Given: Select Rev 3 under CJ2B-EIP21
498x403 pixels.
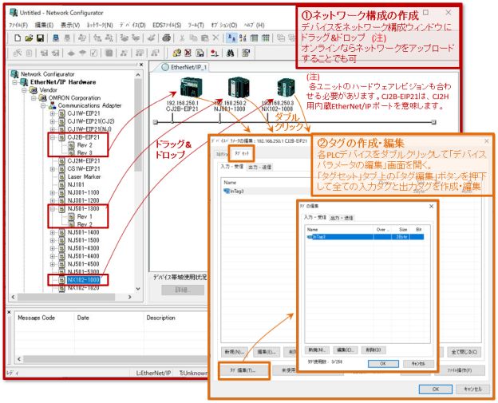Looking at the screenshot, I should (85, 152).
